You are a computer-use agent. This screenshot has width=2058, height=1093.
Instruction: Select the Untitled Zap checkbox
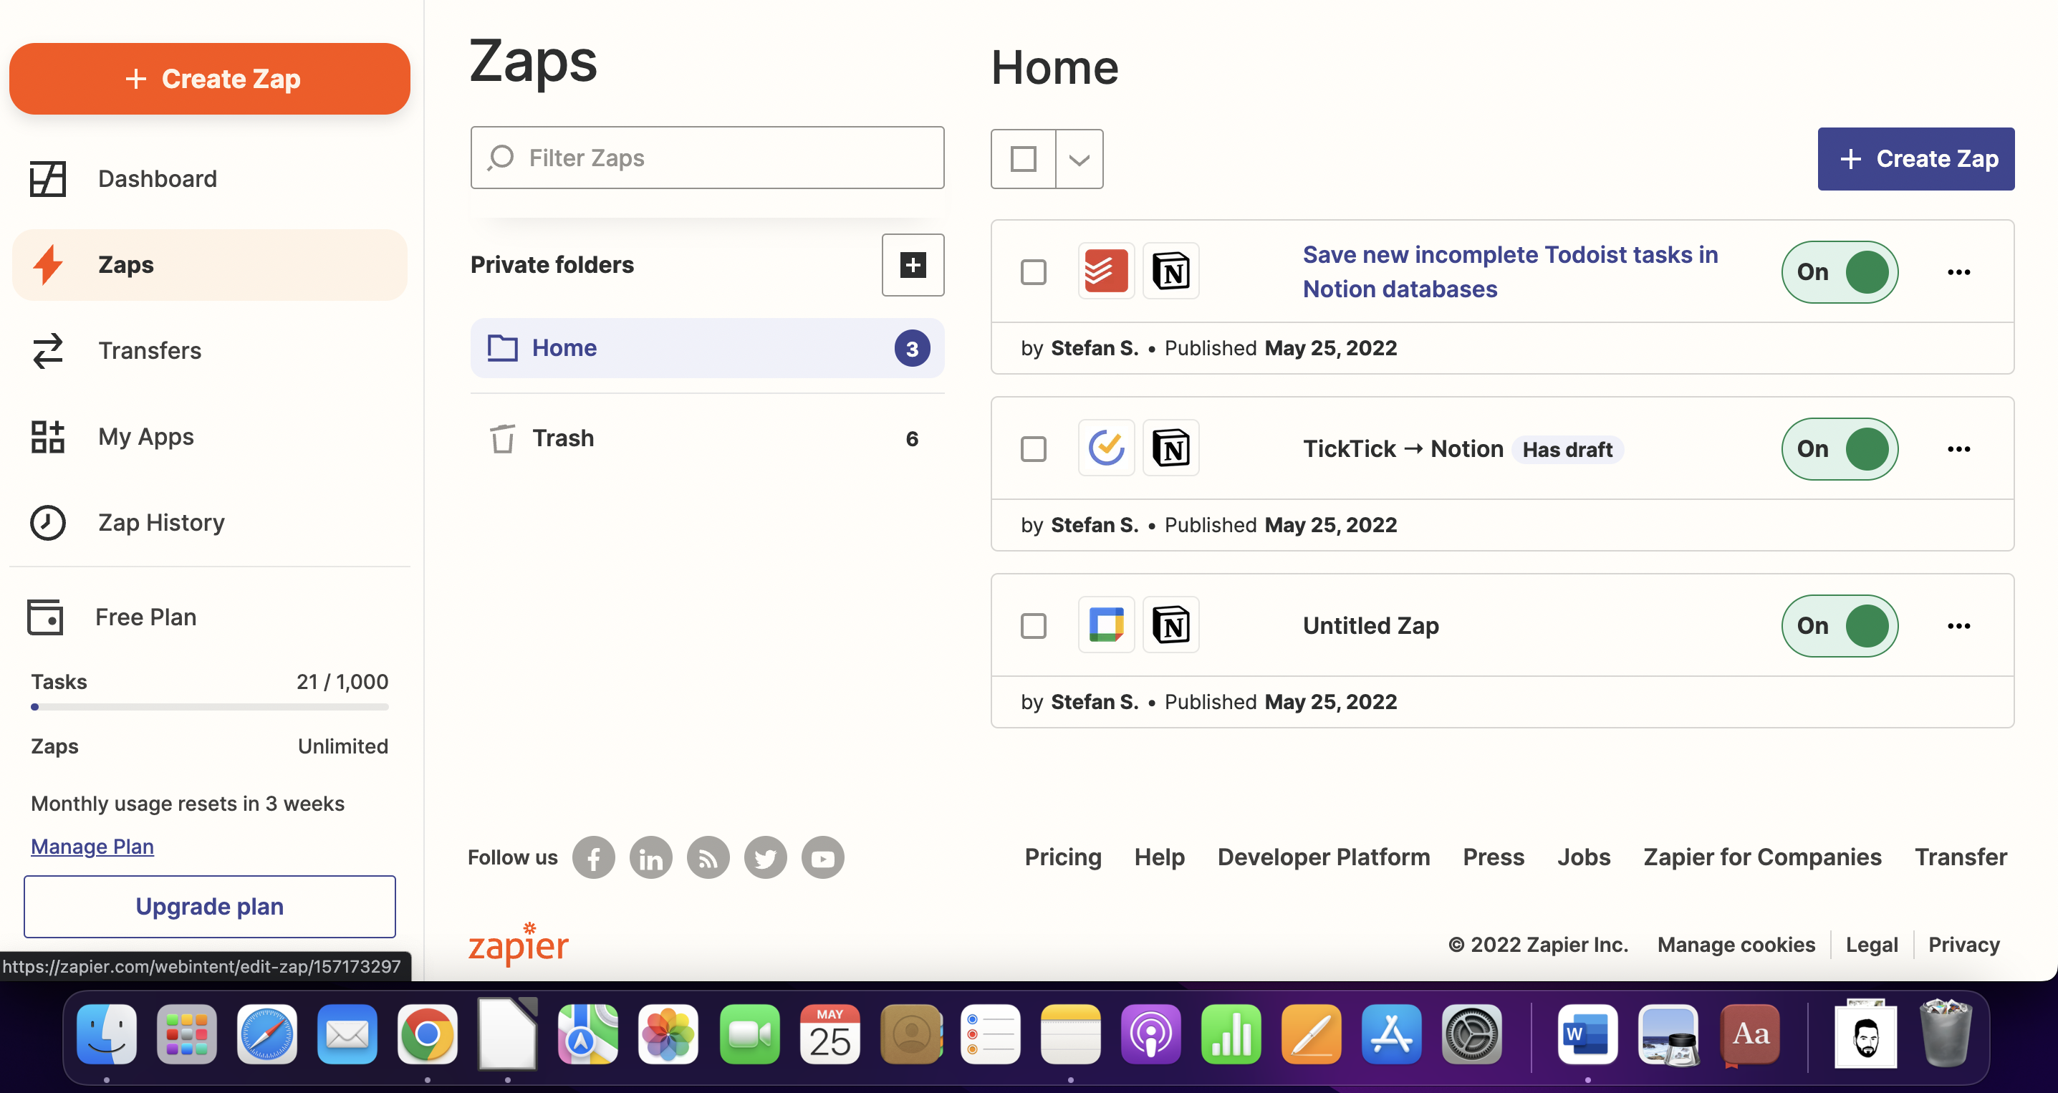[1034, 625]
